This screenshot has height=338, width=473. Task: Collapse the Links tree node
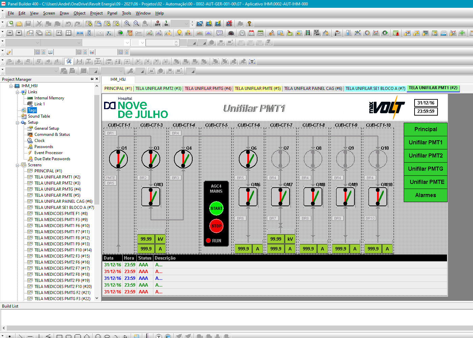17,92
